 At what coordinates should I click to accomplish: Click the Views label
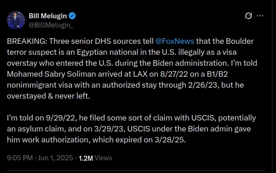click(103, 158)
